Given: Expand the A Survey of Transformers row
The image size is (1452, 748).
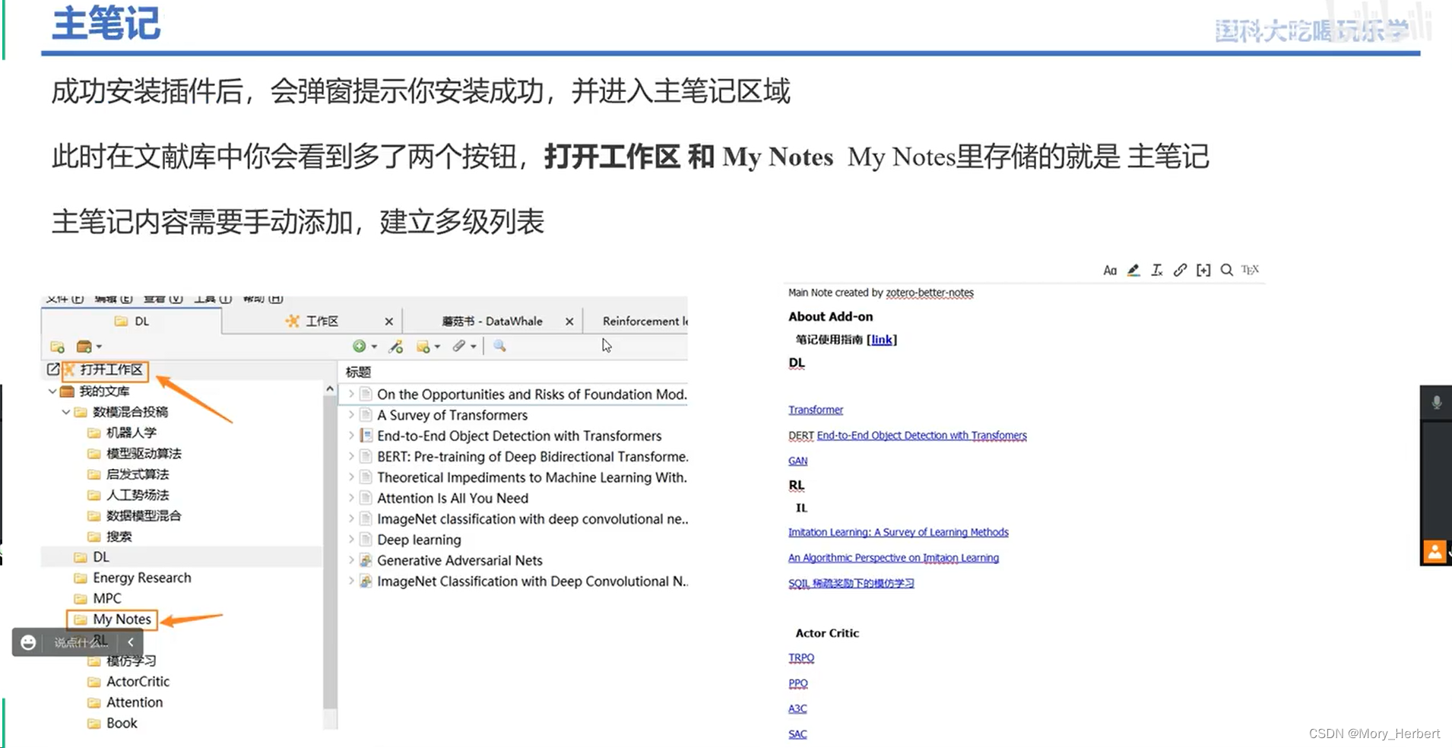Looking at the screenshot, I should tap(351, 415).
